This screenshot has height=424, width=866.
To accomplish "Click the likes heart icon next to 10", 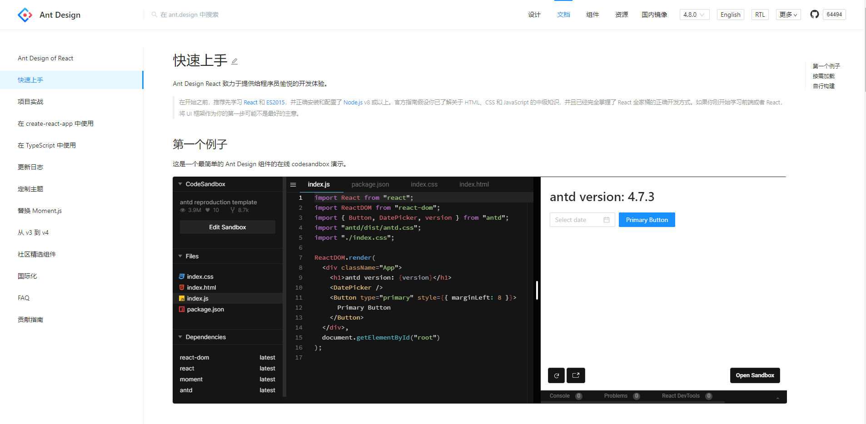I will pyautogui.click(x=208, y=210).
